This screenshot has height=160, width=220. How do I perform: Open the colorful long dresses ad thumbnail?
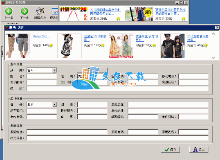pos(121,45)
